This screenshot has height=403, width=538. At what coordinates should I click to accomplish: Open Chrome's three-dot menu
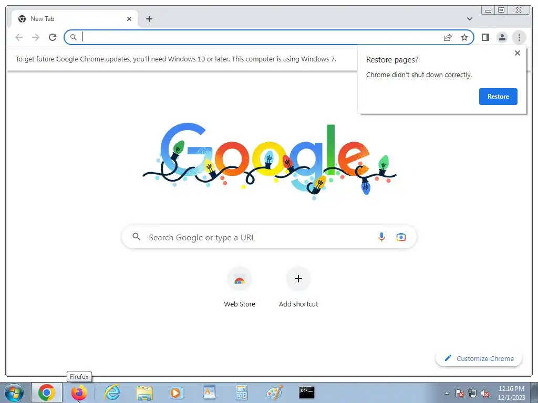[519, 37]
